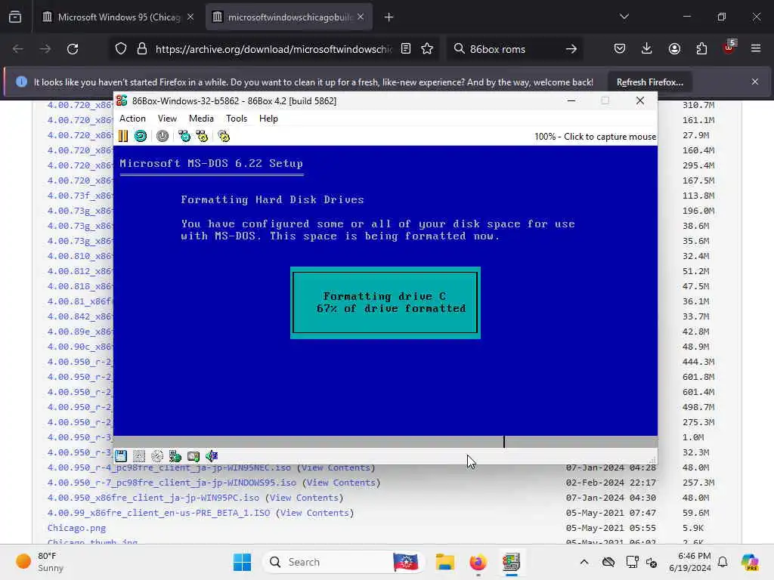Click the emulator screen to capture mouse
The image size is (774, 580).
(x=385, y=291)
